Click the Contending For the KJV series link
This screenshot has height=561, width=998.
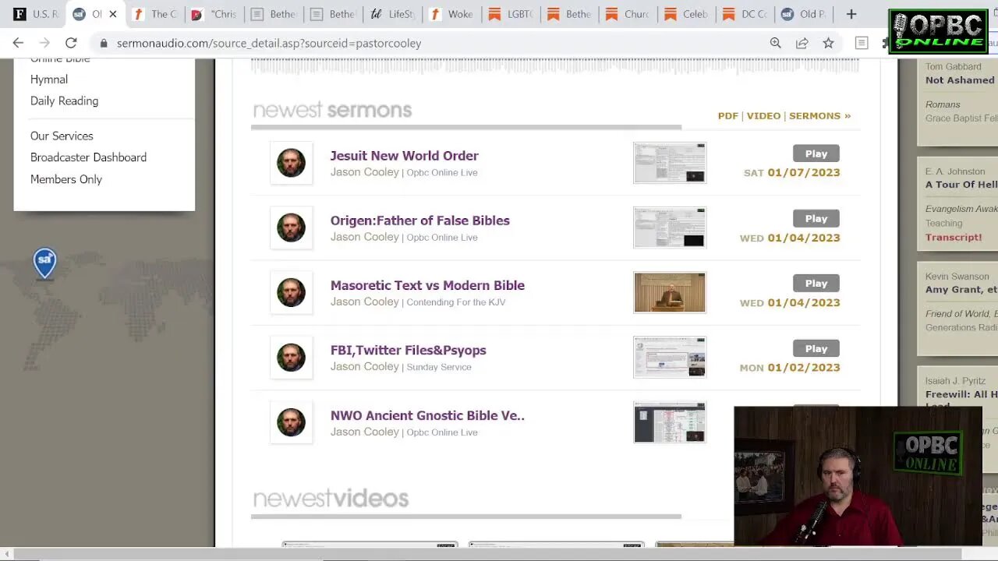coord(456,302)
